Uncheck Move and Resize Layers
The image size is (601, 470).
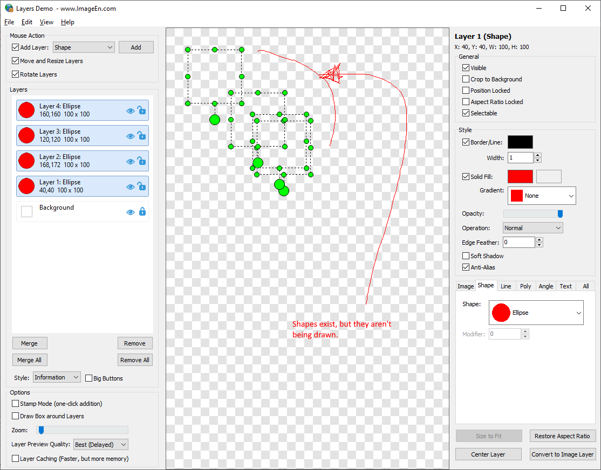click(15, 60)
